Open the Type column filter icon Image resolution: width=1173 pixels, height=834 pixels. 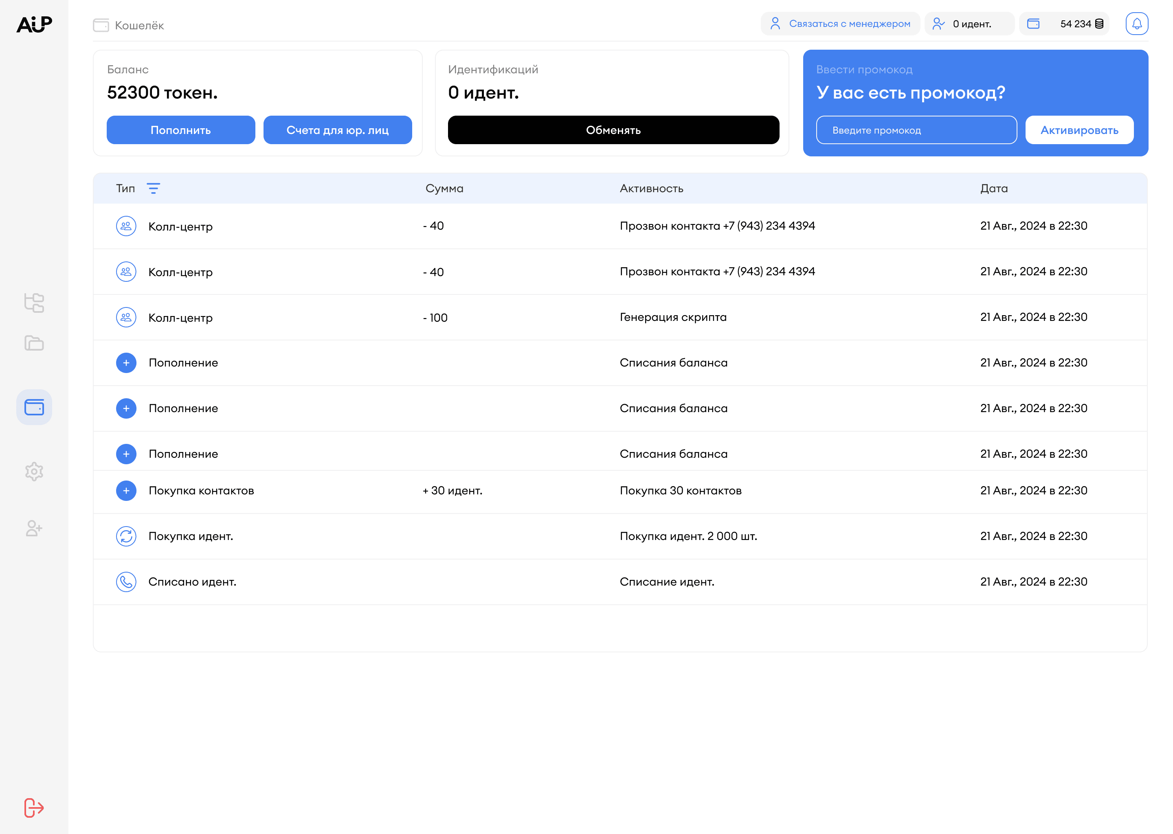[153, 189]
